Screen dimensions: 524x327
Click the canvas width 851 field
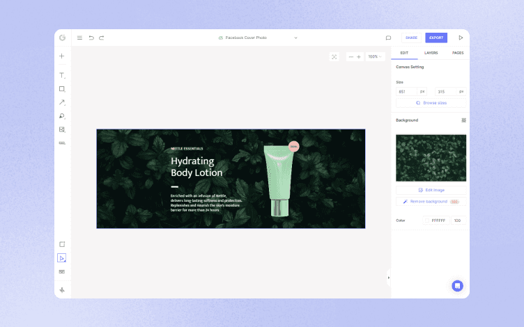[407, 91]
